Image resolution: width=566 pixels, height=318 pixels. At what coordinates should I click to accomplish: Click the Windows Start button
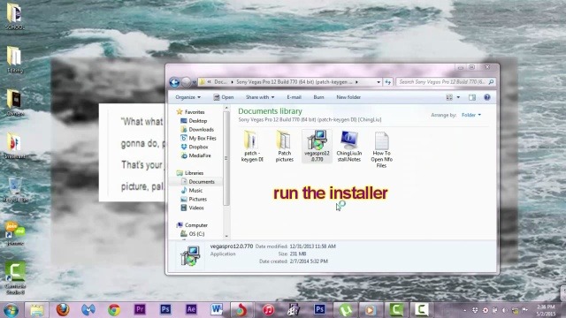(11, 310)
